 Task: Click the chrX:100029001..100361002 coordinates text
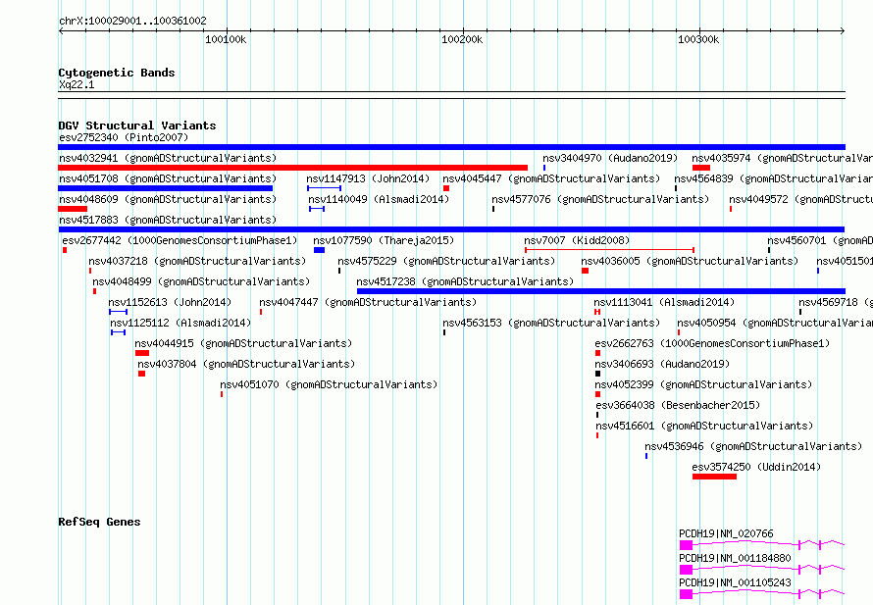[x=132, y=21]
